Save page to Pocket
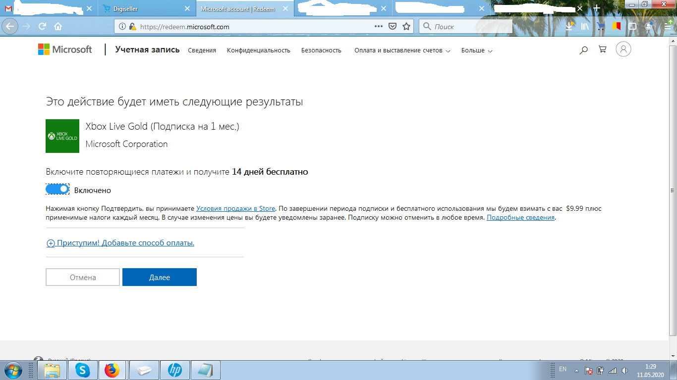This screenshot has width=677, height=380. (x=392, y=27)
